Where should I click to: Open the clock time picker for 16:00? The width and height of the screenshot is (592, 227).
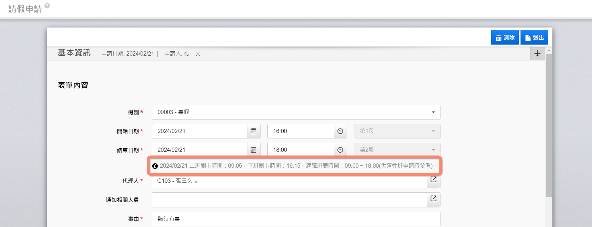340,131
